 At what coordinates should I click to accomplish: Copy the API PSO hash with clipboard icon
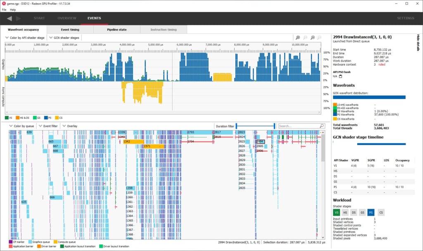340,76
